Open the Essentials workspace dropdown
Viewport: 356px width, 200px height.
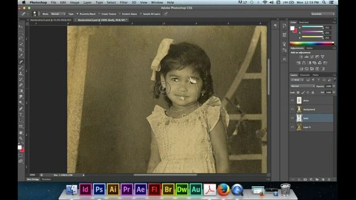[323, 14]
